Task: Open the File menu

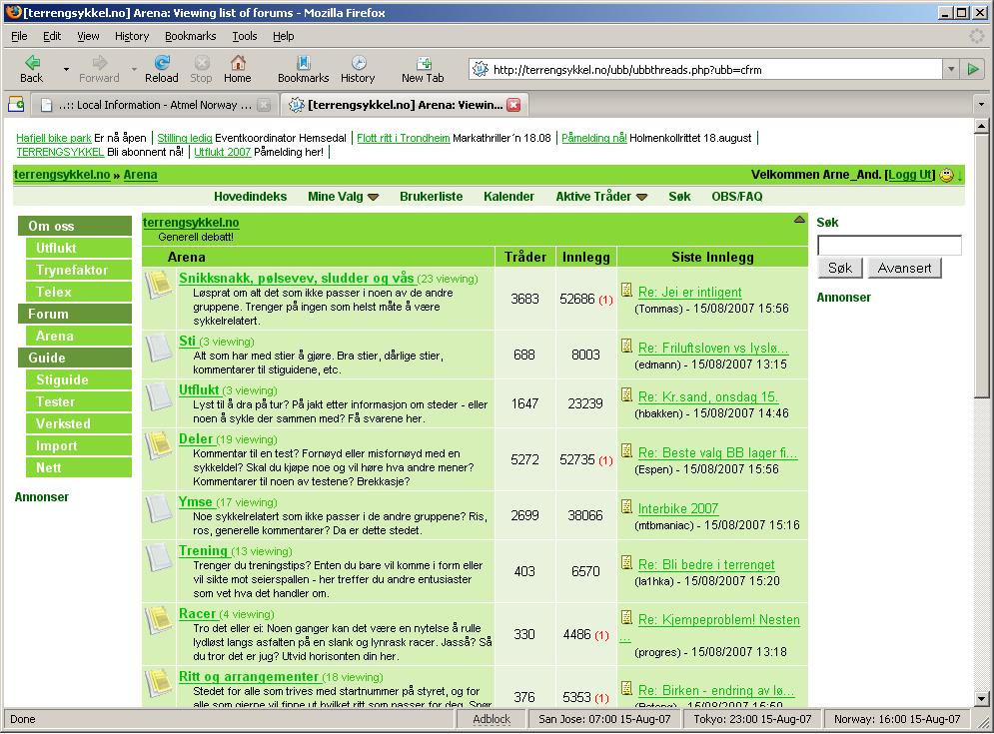Action: pyautogui.click(x=19, y=36)
